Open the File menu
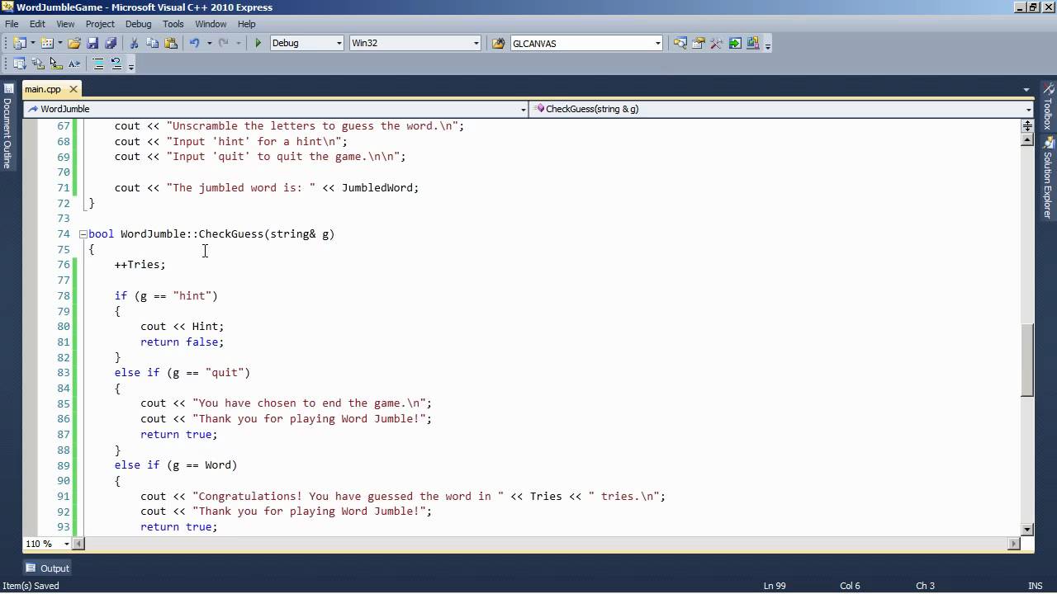 click(x=12, y=24)
